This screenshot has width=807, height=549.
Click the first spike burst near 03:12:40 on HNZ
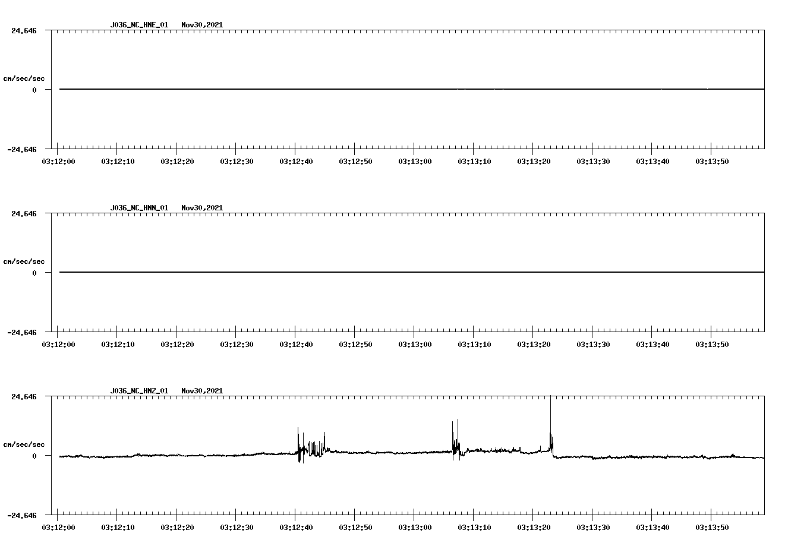[311, 445]
